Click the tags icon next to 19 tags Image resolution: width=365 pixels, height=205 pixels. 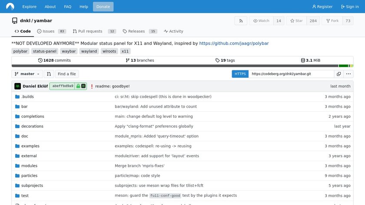coord(217,60)
